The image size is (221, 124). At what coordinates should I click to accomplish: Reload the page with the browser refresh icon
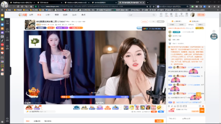18,6
